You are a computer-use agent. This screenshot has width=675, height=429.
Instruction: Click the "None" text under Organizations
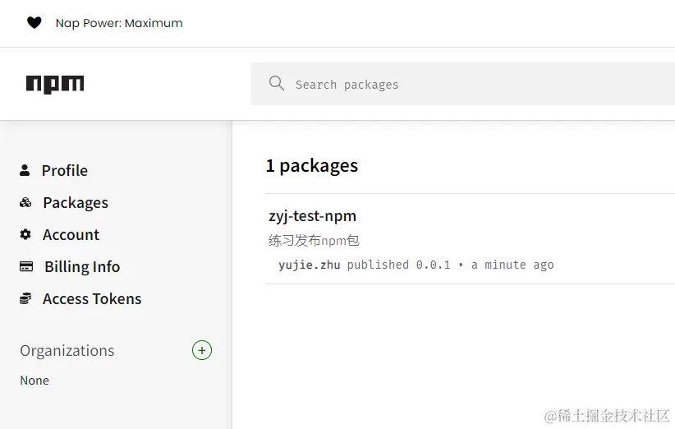[x=34, y=381]
